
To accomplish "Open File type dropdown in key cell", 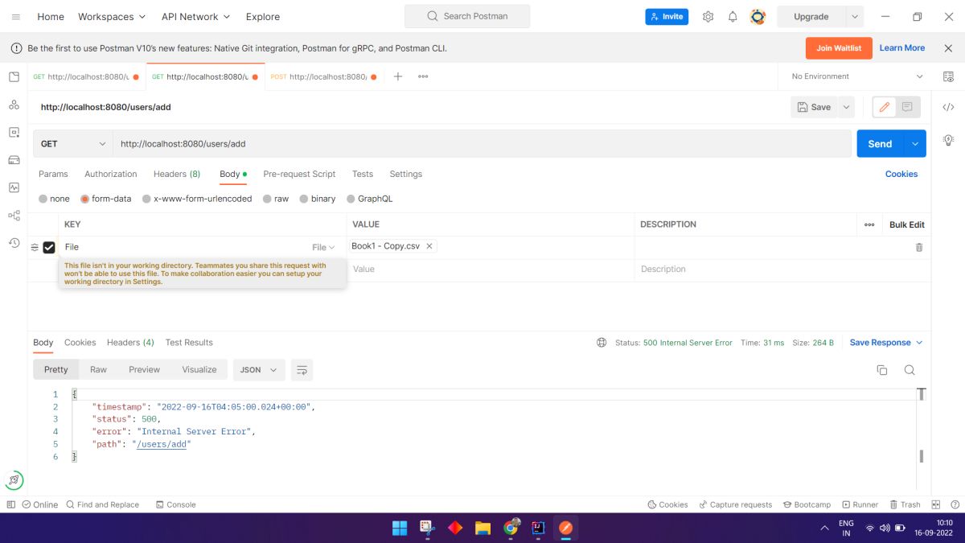I will click(x=323, y=248).
